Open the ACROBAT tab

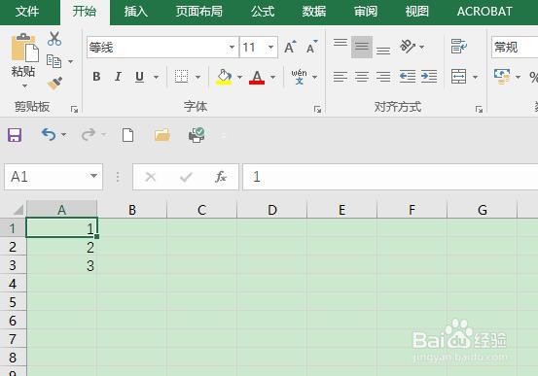pyautogui.click(x=484, y=12)
